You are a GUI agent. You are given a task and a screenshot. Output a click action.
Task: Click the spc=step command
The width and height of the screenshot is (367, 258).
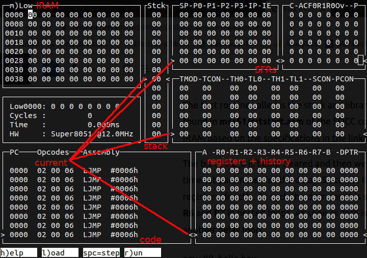pos(102,252)
